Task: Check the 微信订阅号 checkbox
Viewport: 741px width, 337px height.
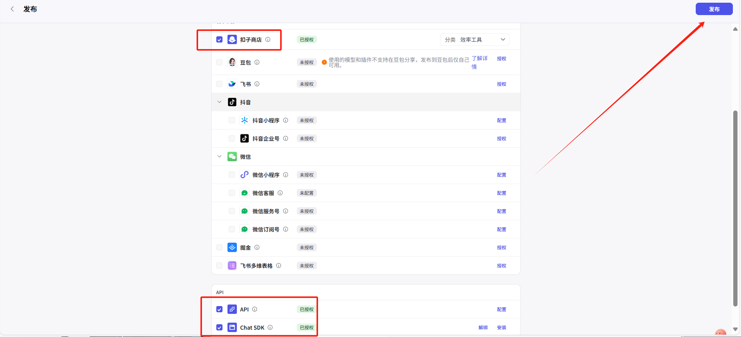Action: tap(232, 229)
